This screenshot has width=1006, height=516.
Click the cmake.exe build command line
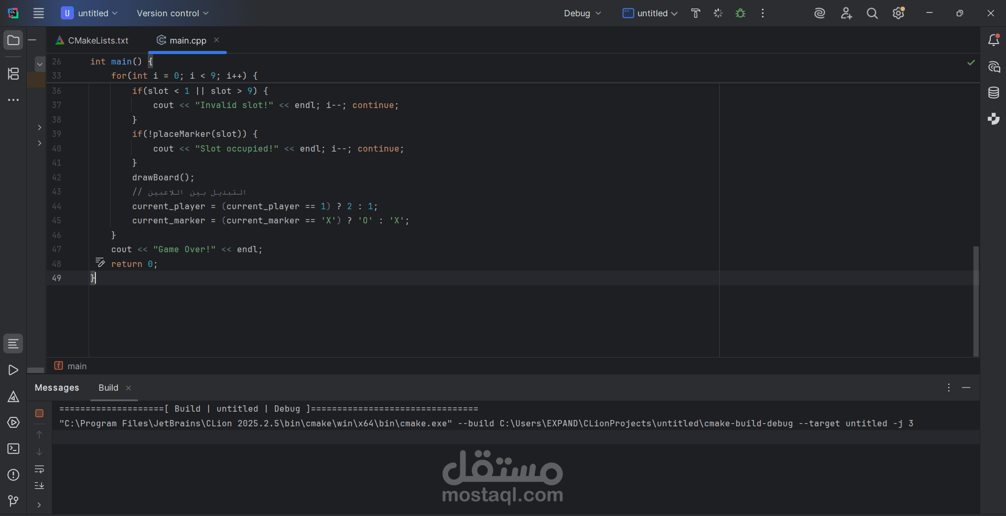[486, 423]
